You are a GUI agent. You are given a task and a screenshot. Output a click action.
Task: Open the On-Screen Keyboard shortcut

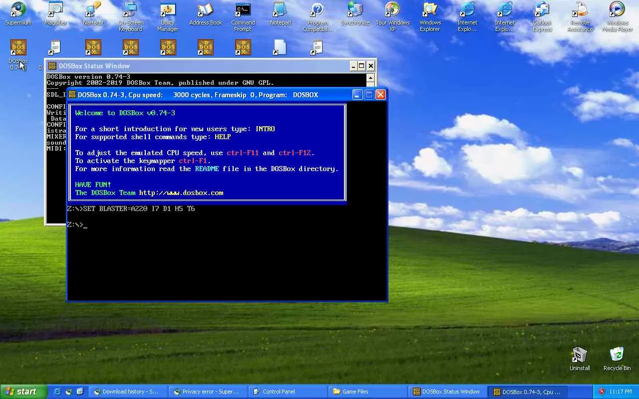point(130,17)
